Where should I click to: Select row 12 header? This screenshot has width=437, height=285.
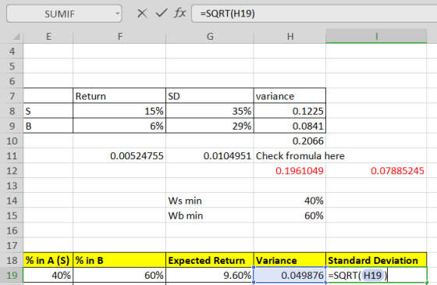pos(12,171)
